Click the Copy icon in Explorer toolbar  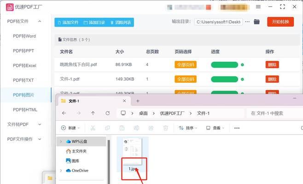[x=107, y=128]
